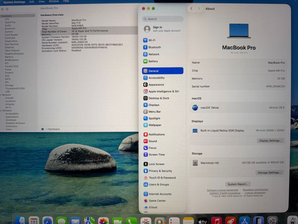Select Firewall under Network in System Information
298x224 pixels.
click(x=9, y=98)
